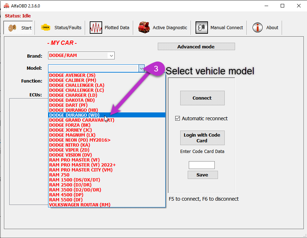
Task: Open the Status/Faults tab
Action: [x=61, y=28]
